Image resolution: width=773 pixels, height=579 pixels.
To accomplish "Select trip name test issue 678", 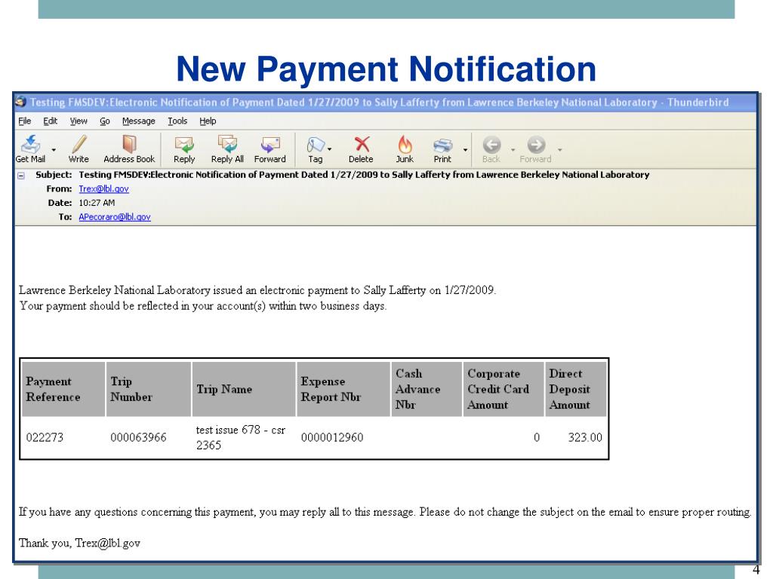I will (241, 437).
